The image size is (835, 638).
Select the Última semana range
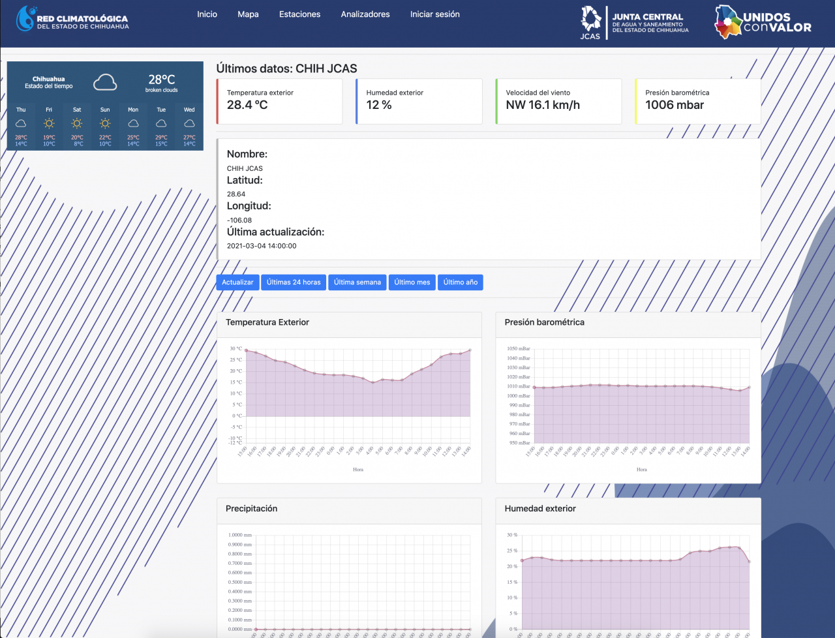(357, 282)
